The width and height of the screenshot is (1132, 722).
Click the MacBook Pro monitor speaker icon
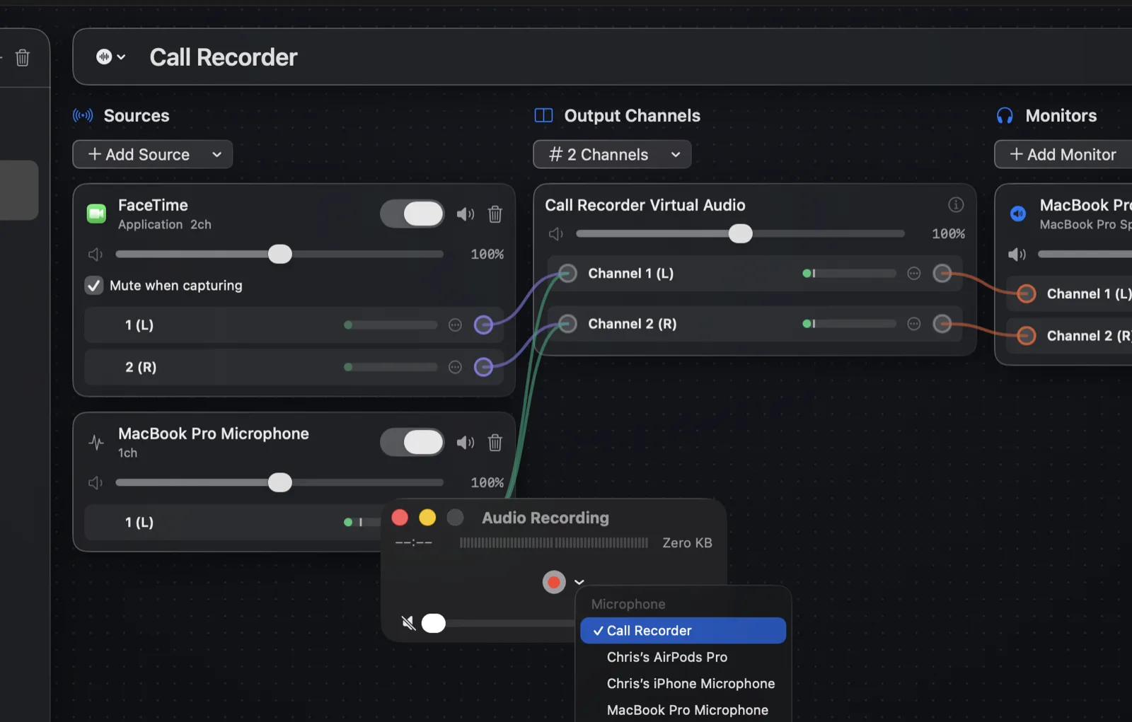[1018, 214]
